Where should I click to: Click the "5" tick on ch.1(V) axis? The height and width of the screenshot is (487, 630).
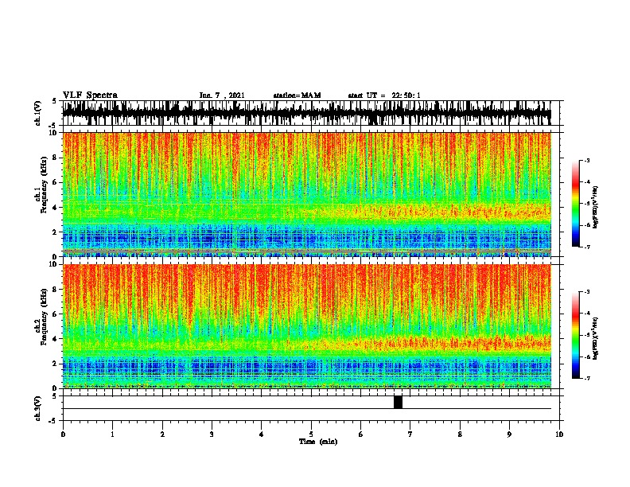(x=56, y=101)
